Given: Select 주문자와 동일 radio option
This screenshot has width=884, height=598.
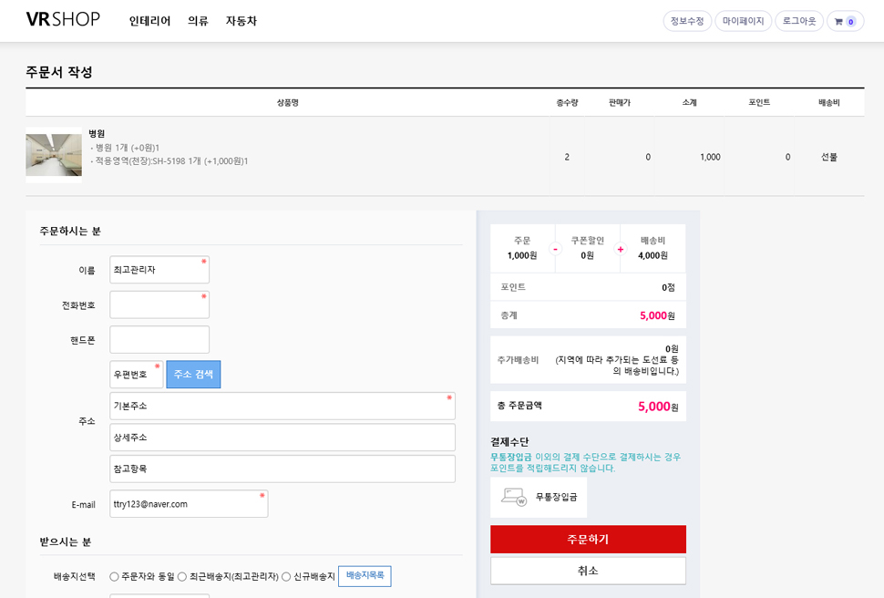Looking at the screenshot, I should [x=115, y=576].
